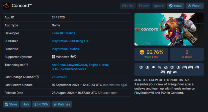Open change number 25232498 link

[x=59, y=77]
